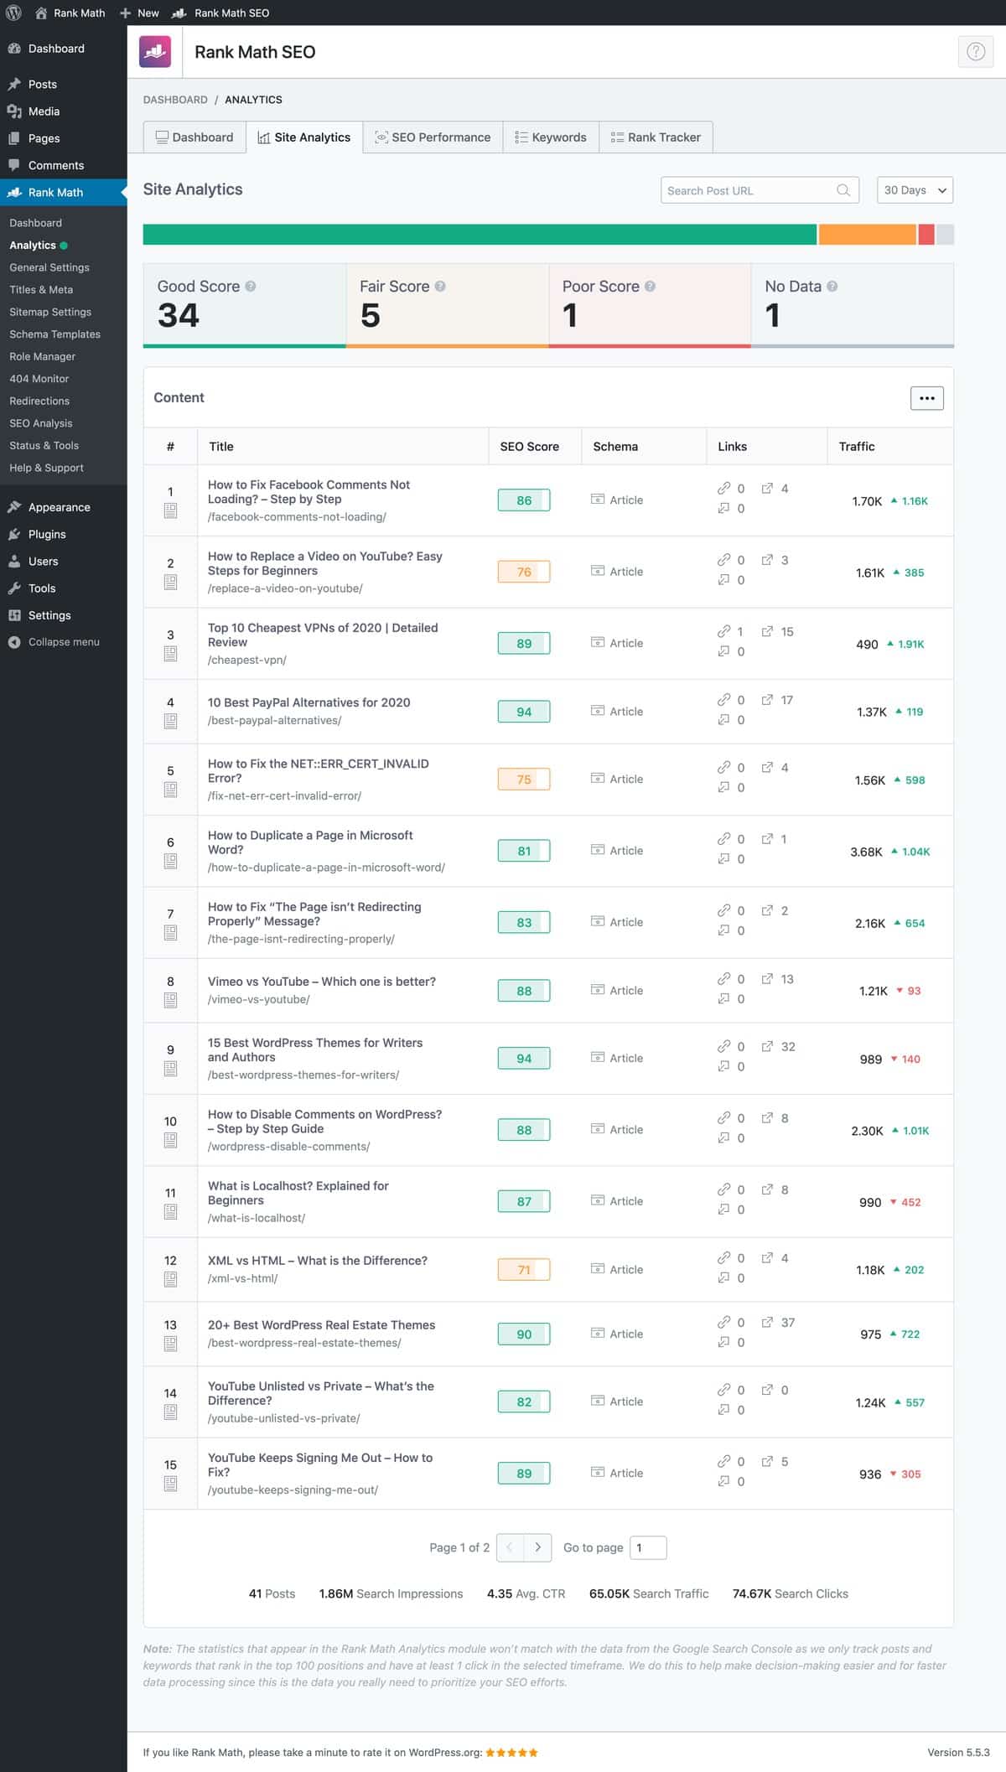
Task: Select the Good Score 34 card
Action: 245,305
